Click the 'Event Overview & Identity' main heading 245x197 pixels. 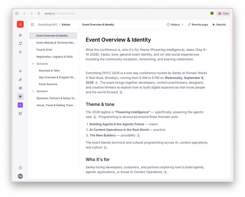118,40
